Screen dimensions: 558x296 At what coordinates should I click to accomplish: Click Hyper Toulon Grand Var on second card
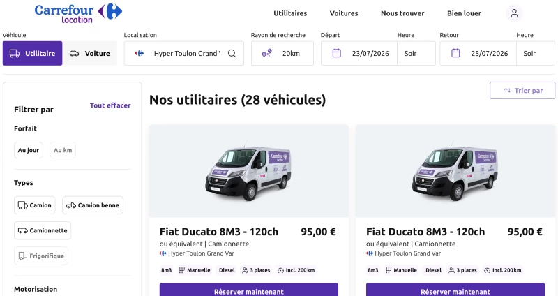(408, 253)
